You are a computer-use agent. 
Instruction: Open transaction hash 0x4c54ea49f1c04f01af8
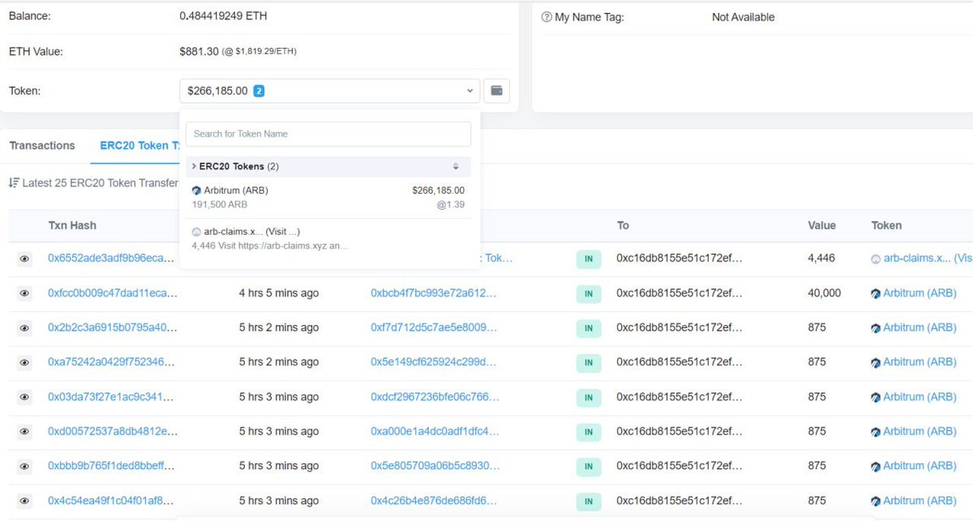(110, 500)
